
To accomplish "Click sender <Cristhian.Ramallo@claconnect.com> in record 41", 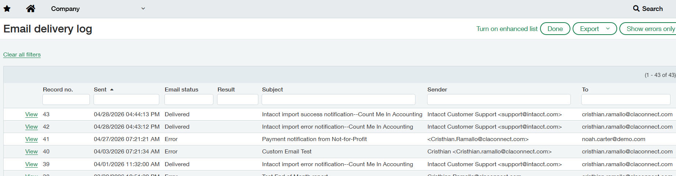I will (x=478, y=139).
